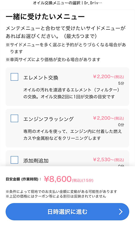Select the 添加剤追加 option label
The height and width of the screenshot is (231, 135).
point(36,161)
